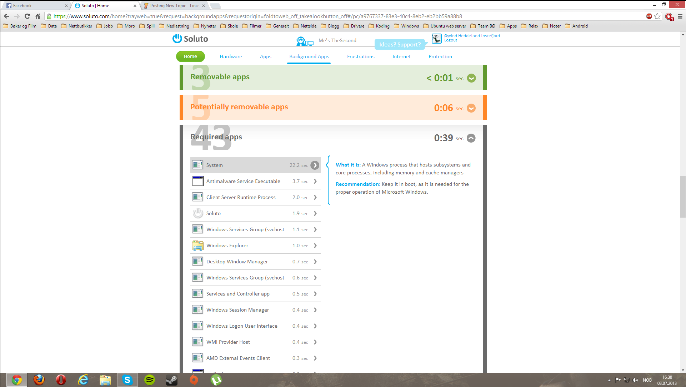Image resolution: width=686 pixels, height=387 pixels.
Task: Open Opera from the taskbar
Action: pos(61,379)
